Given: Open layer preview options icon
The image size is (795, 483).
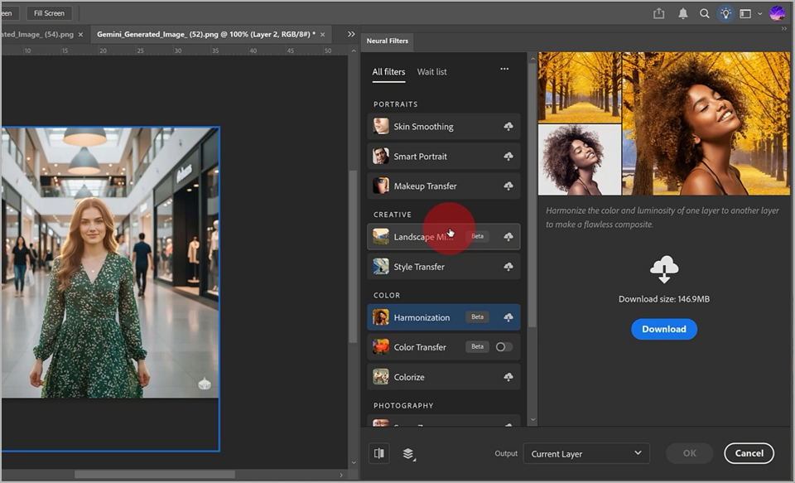Looking at the screenshot, I should (408, 453).
